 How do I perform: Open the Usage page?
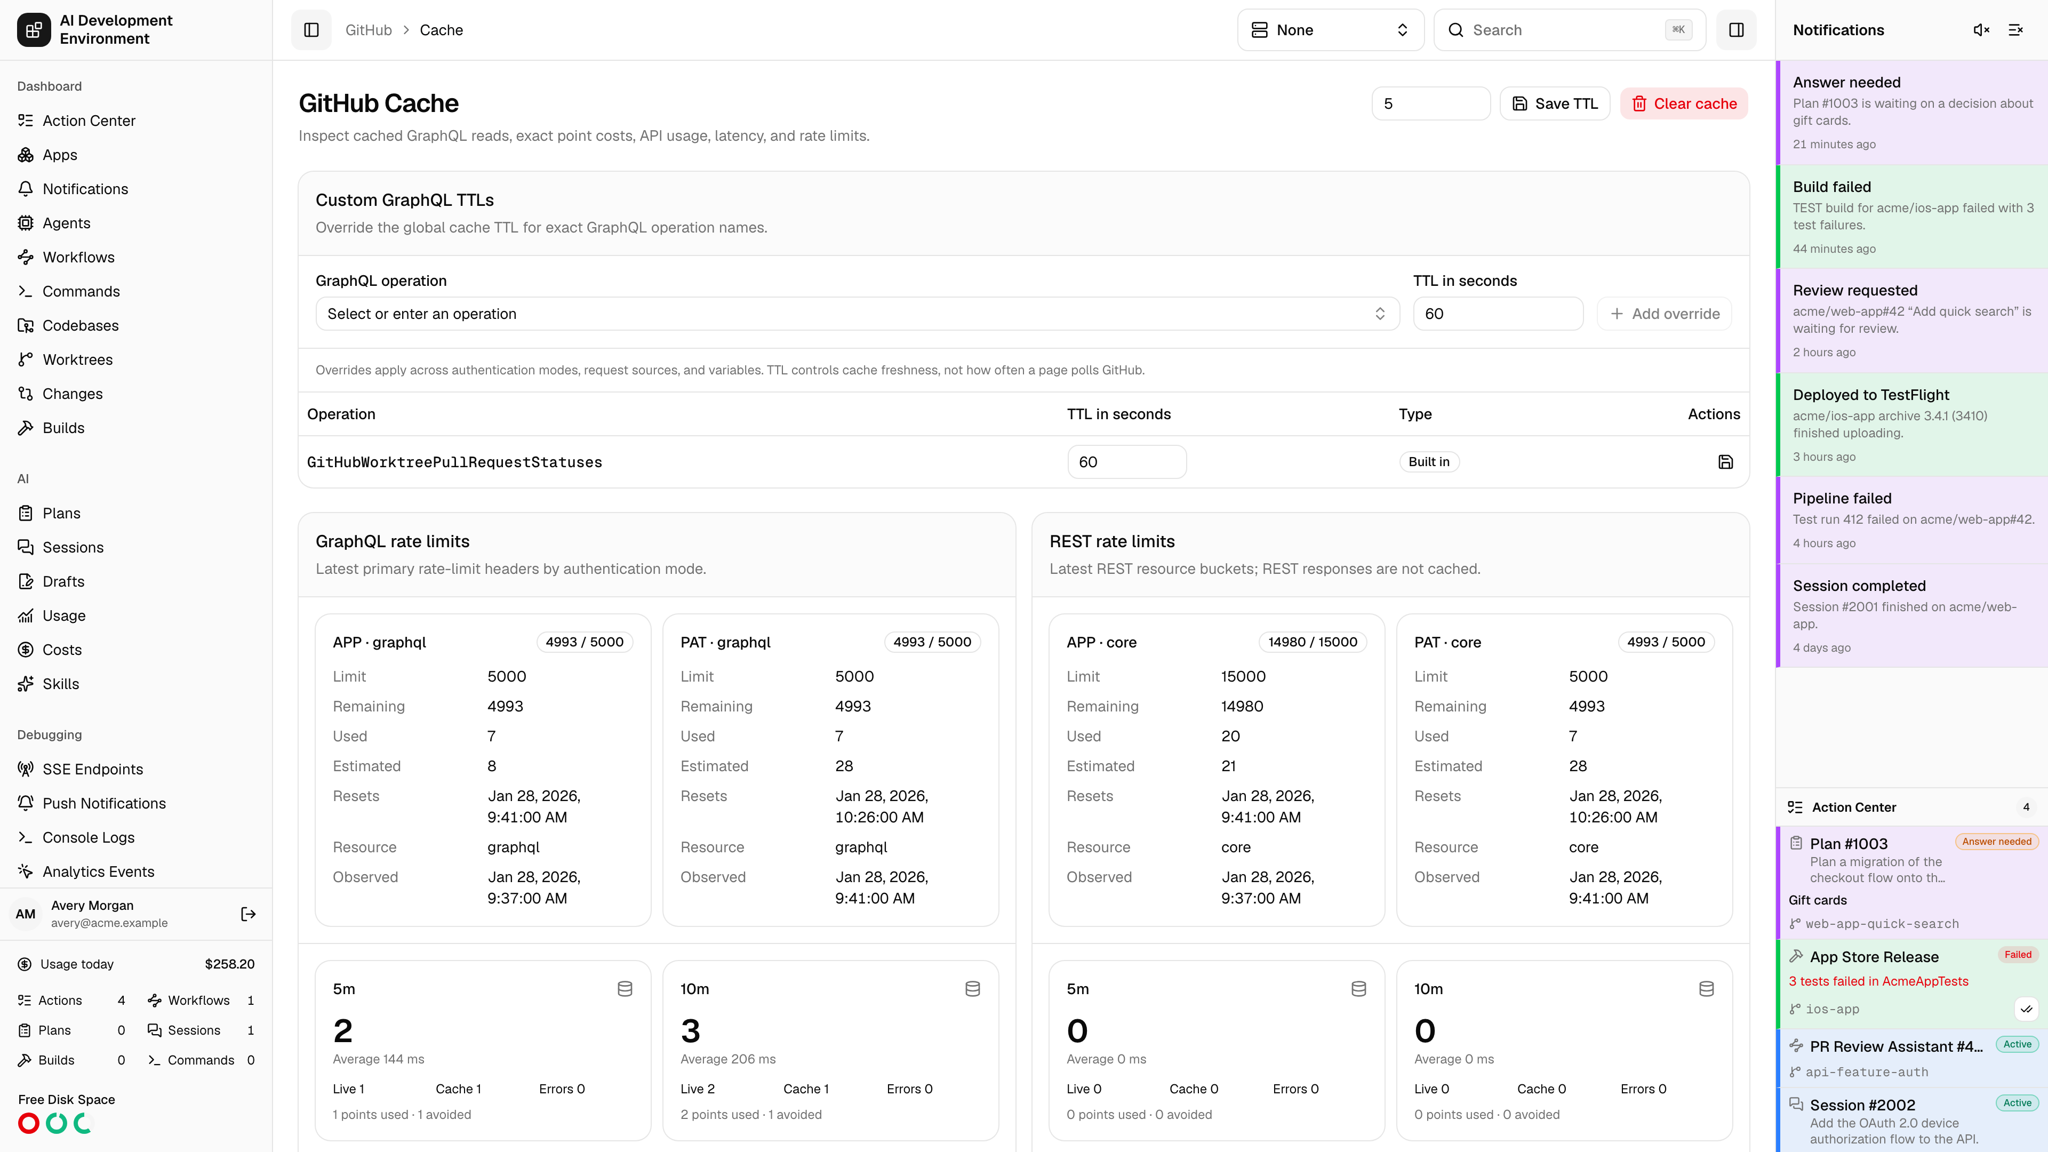(x=136, y=616)
